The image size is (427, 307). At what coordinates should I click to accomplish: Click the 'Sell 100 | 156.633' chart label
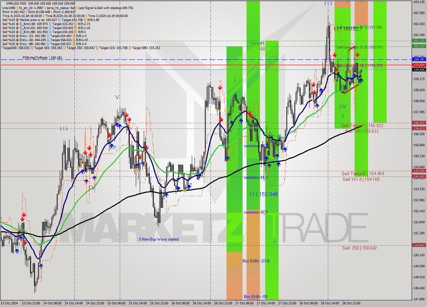(362, 131)
